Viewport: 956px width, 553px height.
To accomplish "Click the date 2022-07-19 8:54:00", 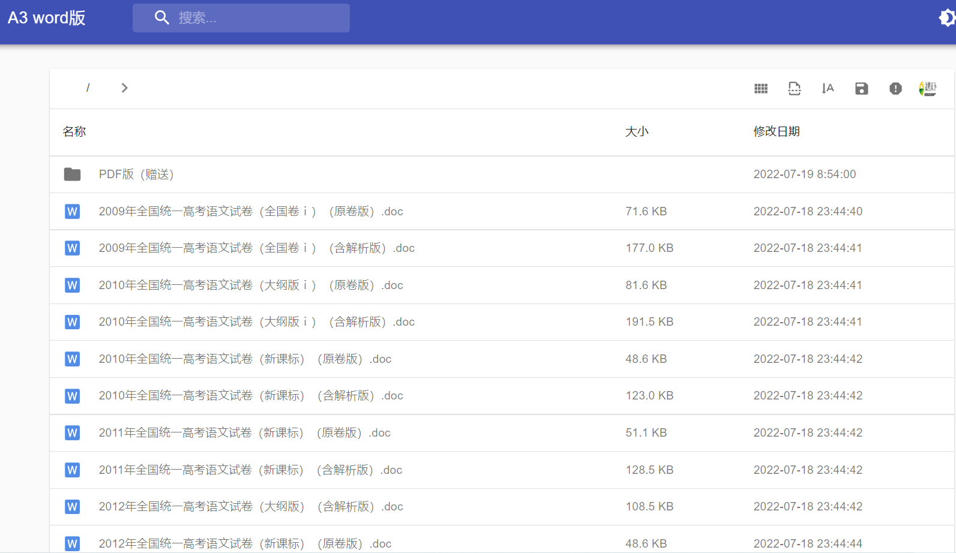I will pos(805,175).
